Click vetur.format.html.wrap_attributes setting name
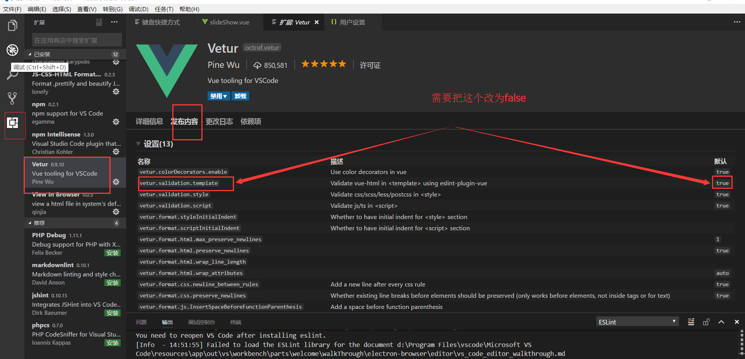The image size is (745, 359). tap(191, 273)
